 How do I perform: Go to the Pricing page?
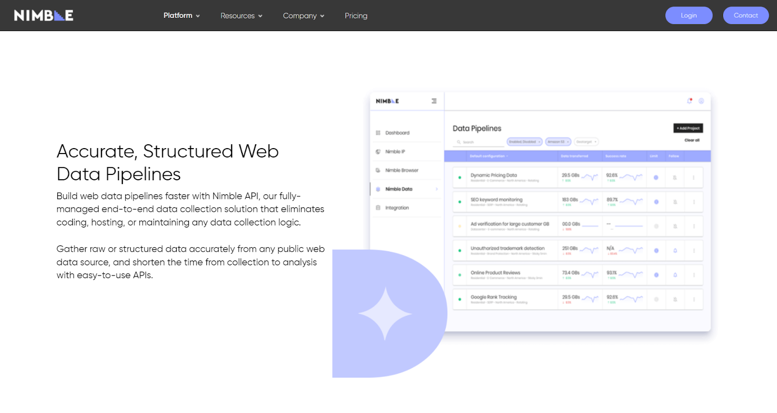(356, 16)
